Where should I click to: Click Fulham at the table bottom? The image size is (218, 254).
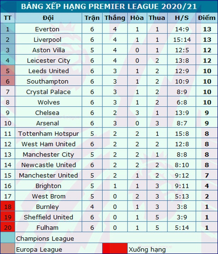[47, 227]
